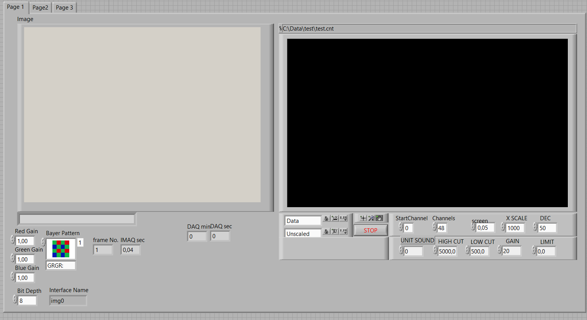Click the UNIT SOUND value field
This screenshot has height=320, width=587.
(x=413, y=251)
